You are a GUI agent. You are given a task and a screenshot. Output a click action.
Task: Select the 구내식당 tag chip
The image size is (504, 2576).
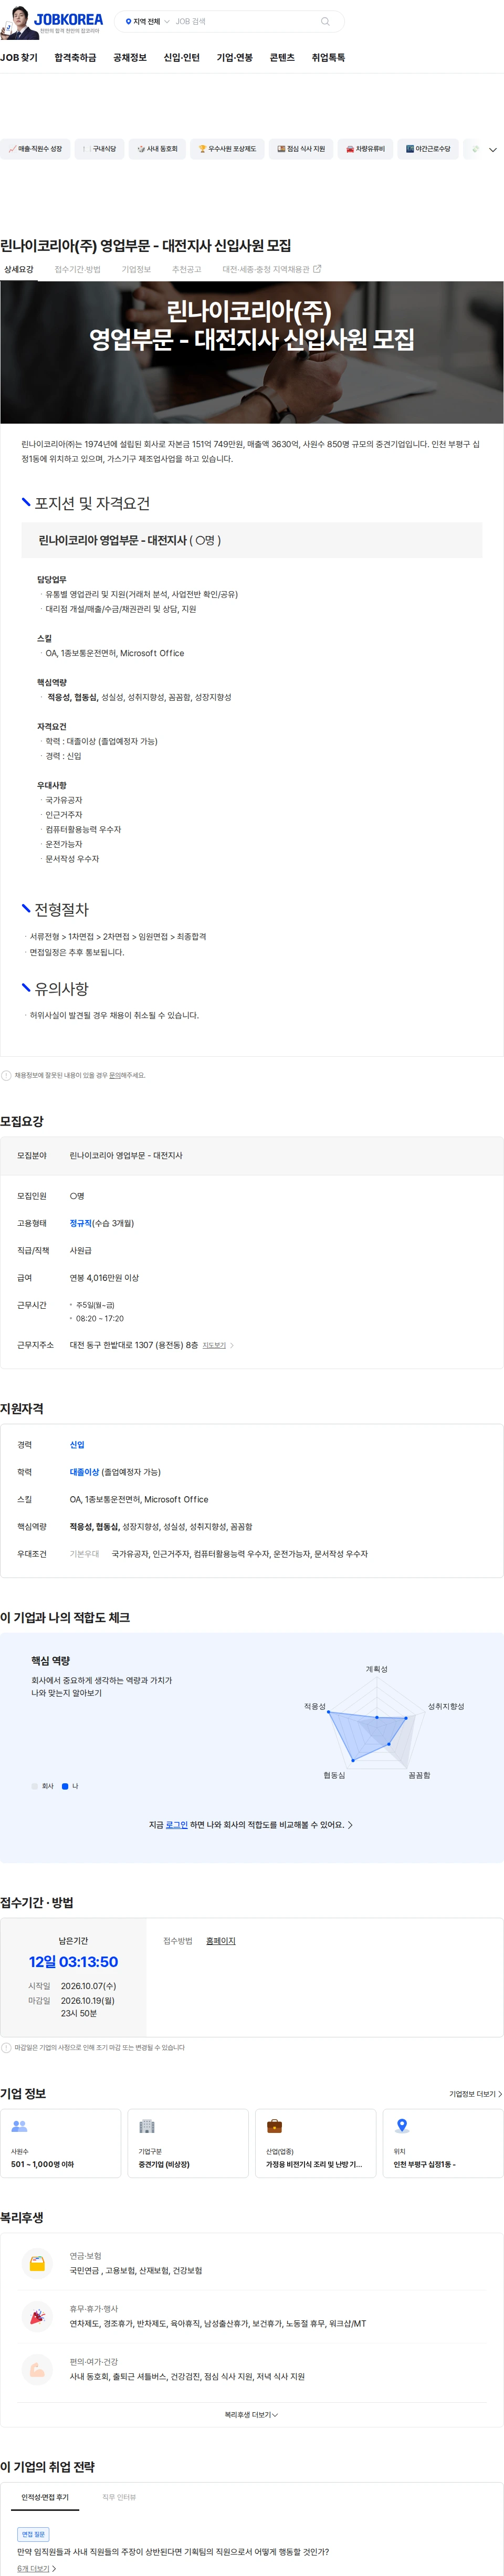pos(99,149)
